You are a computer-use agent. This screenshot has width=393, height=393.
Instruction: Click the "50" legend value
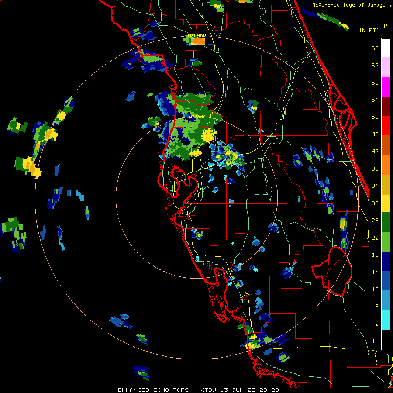(x=375, y=117)
